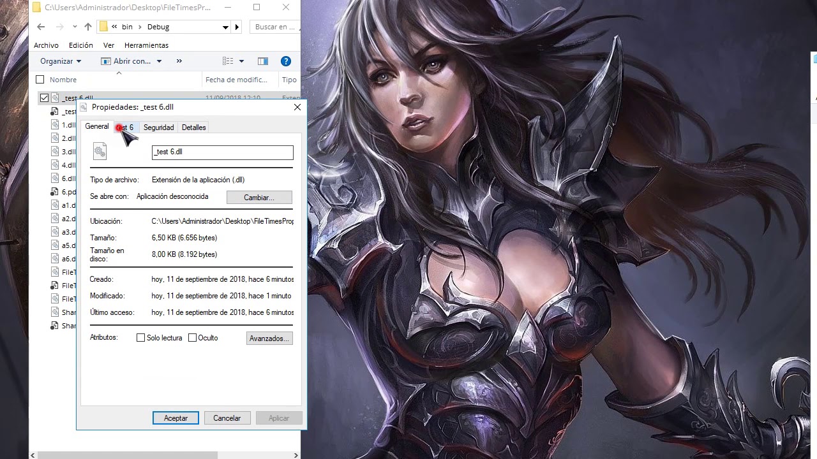Tick the select-all checkbox by Nombre

click(x=40, y=80)
